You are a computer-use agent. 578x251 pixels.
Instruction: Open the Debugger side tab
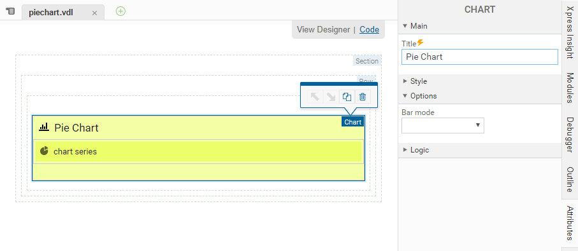(x=570, y=135)
